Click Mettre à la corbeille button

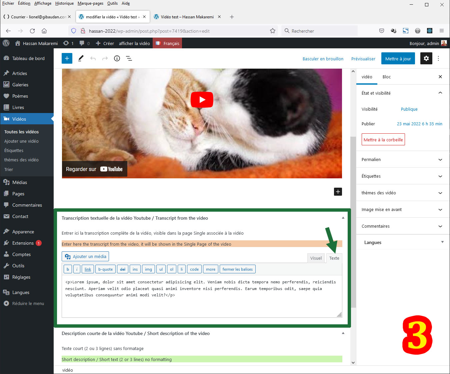[x=383, y=140]
